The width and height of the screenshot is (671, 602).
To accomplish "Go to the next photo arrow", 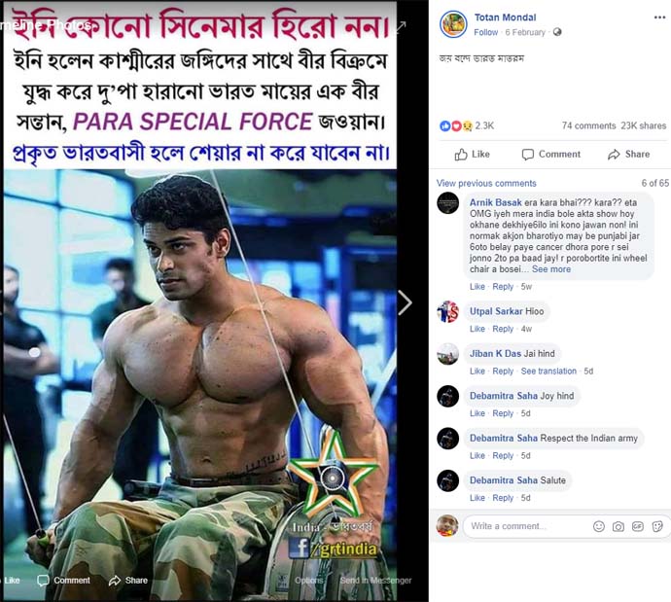I will click(405, 302).
